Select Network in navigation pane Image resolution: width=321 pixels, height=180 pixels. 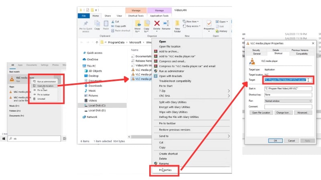click(x=90, y=117)
